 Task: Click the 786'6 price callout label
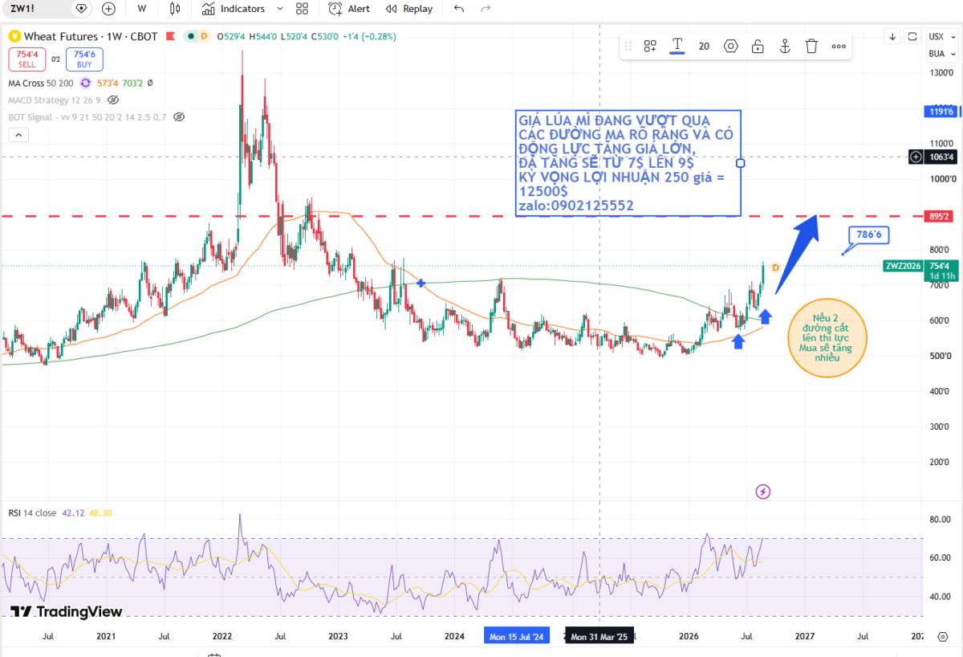870,235
